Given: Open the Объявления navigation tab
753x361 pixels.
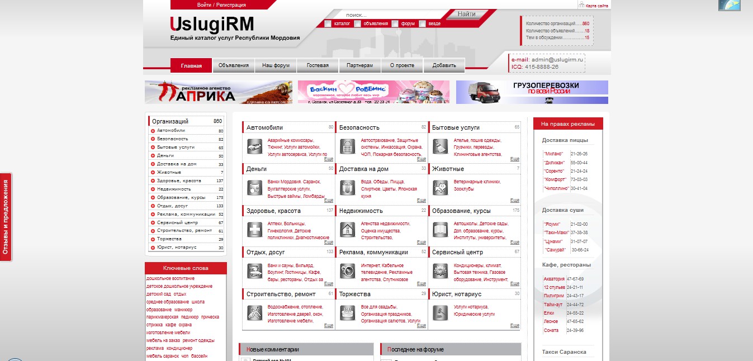Looking at the screenshot, I should click(x=234, y=65).
